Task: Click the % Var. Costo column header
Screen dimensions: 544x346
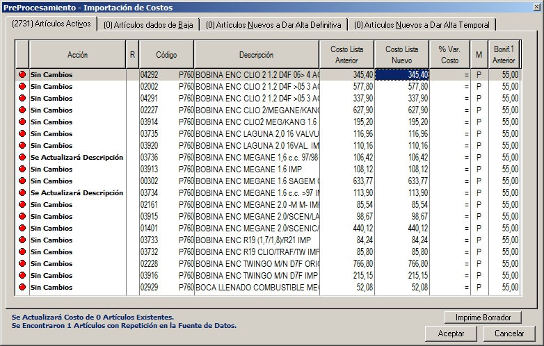Action: coord(449,54)
